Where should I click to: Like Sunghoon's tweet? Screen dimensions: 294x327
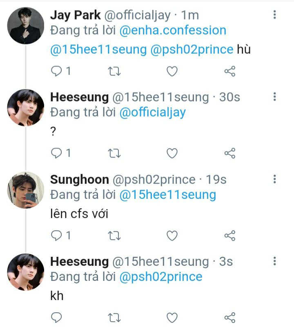172,236
